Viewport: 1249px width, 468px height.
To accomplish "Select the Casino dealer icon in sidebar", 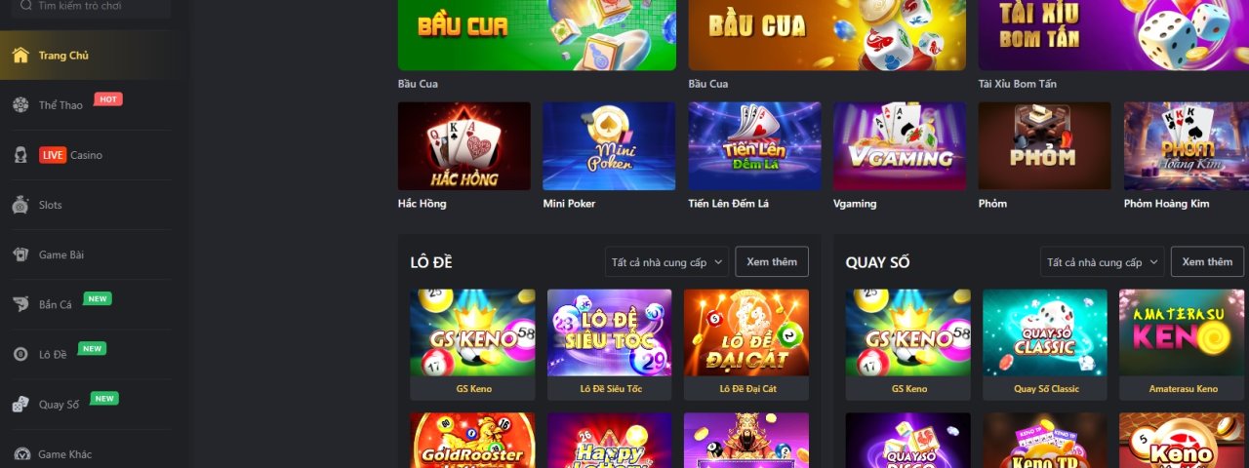I will tap(20, 155).
